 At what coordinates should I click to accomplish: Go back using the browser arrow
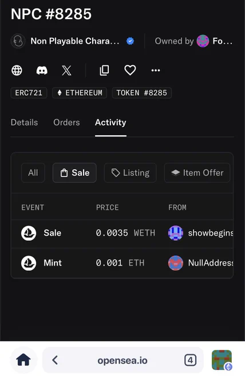point(55,360)
